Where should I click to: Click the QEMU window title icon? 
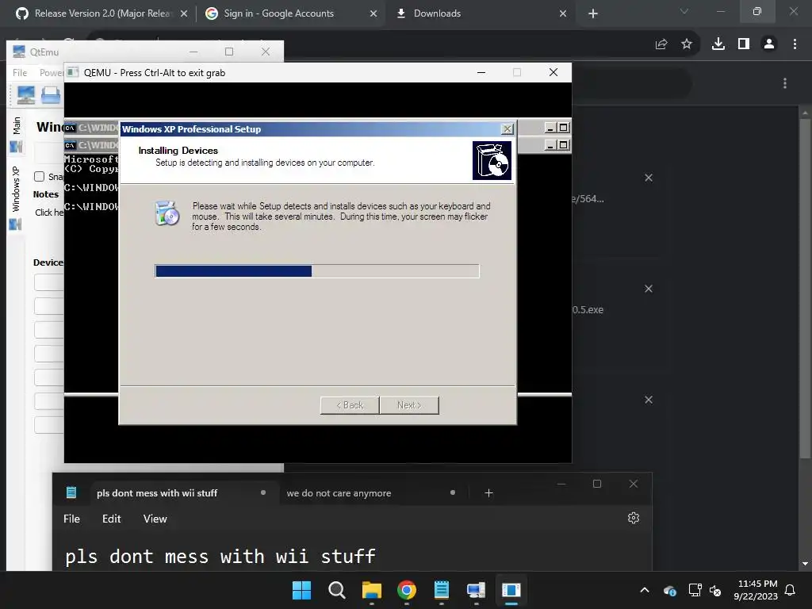[74, 72]
